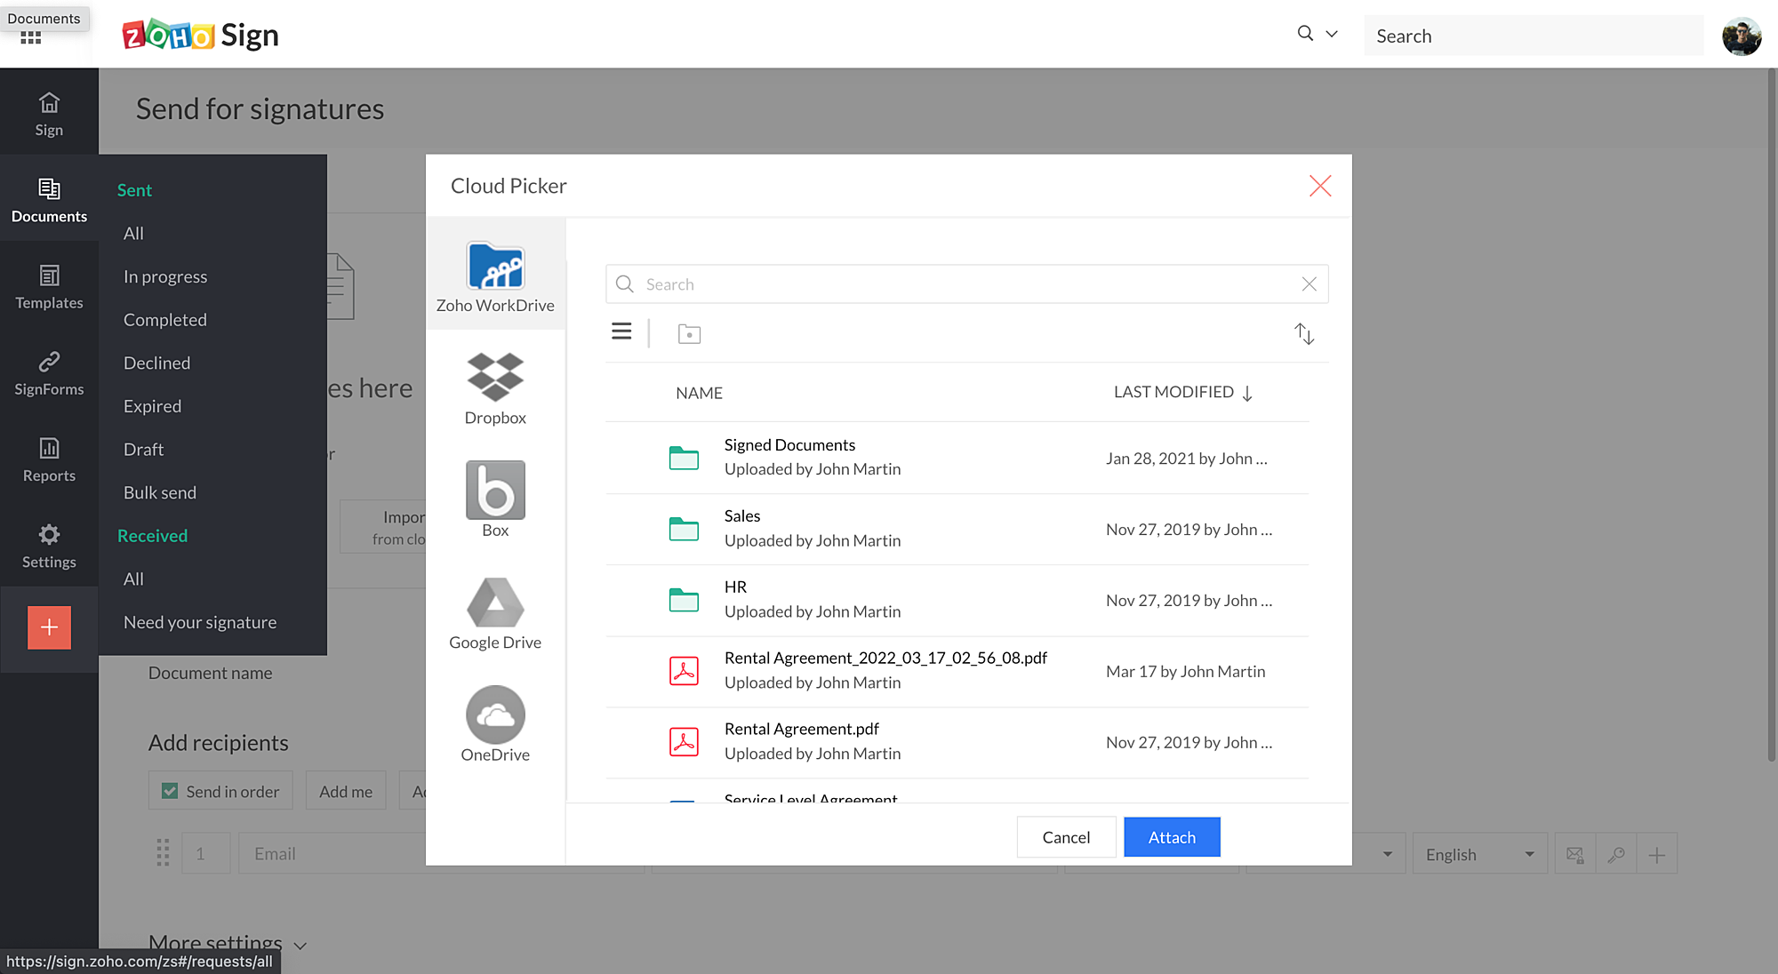Select Zoho WorkDrive cloud source
1778x974 pixels.
495,275
